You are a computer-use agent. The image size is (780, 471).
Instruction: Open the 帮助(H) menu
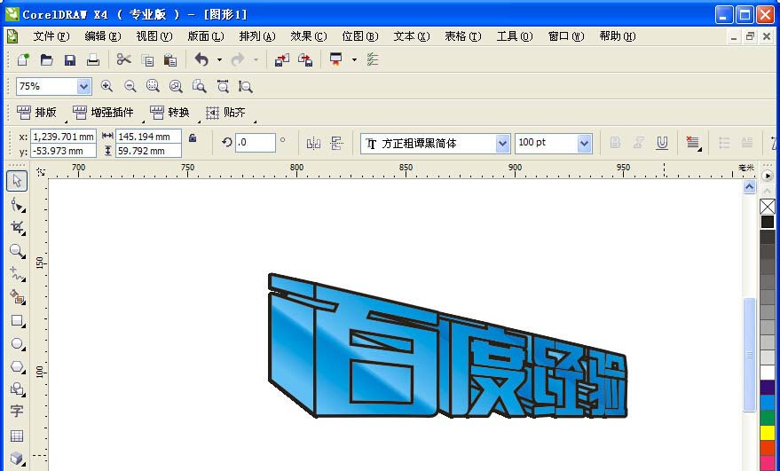[618, 36]
